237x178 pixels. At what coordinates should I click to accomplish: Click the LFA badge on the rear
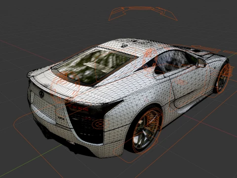(x=61, y=118)
